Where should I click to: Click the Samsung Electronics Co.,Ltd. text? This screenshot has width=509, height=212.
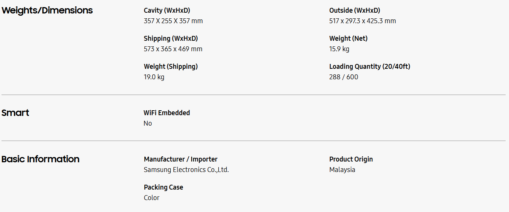point(186,170)
